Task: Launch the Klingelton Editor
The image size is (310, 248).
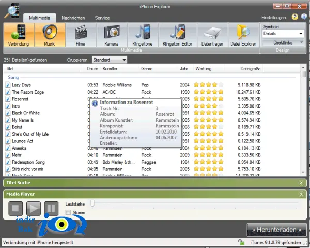Action: 178,35
